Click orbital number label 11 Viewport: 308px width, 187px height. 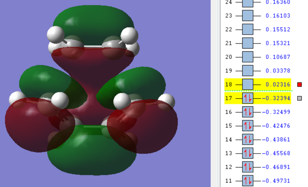click(x=229, y=180)
